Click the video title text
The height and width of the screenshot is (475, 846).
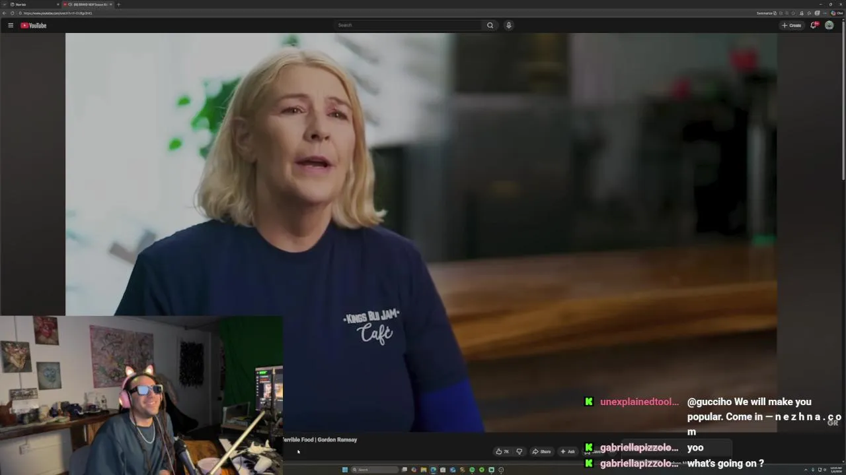click(x=320, y=439)
